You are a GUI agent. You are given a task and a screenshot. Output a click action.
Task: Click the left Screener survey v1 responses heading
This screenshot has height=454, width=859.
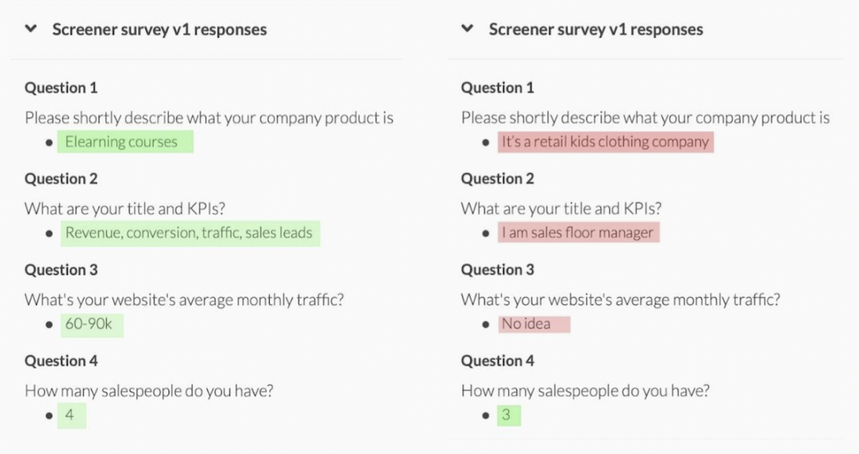coord(159,29)
